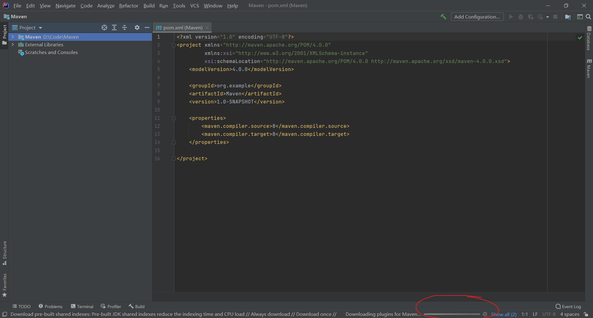Click the artifactId line in editor
Image resolution: width=593 pixels, height=318 pixels.
click(x=235, y=94)
